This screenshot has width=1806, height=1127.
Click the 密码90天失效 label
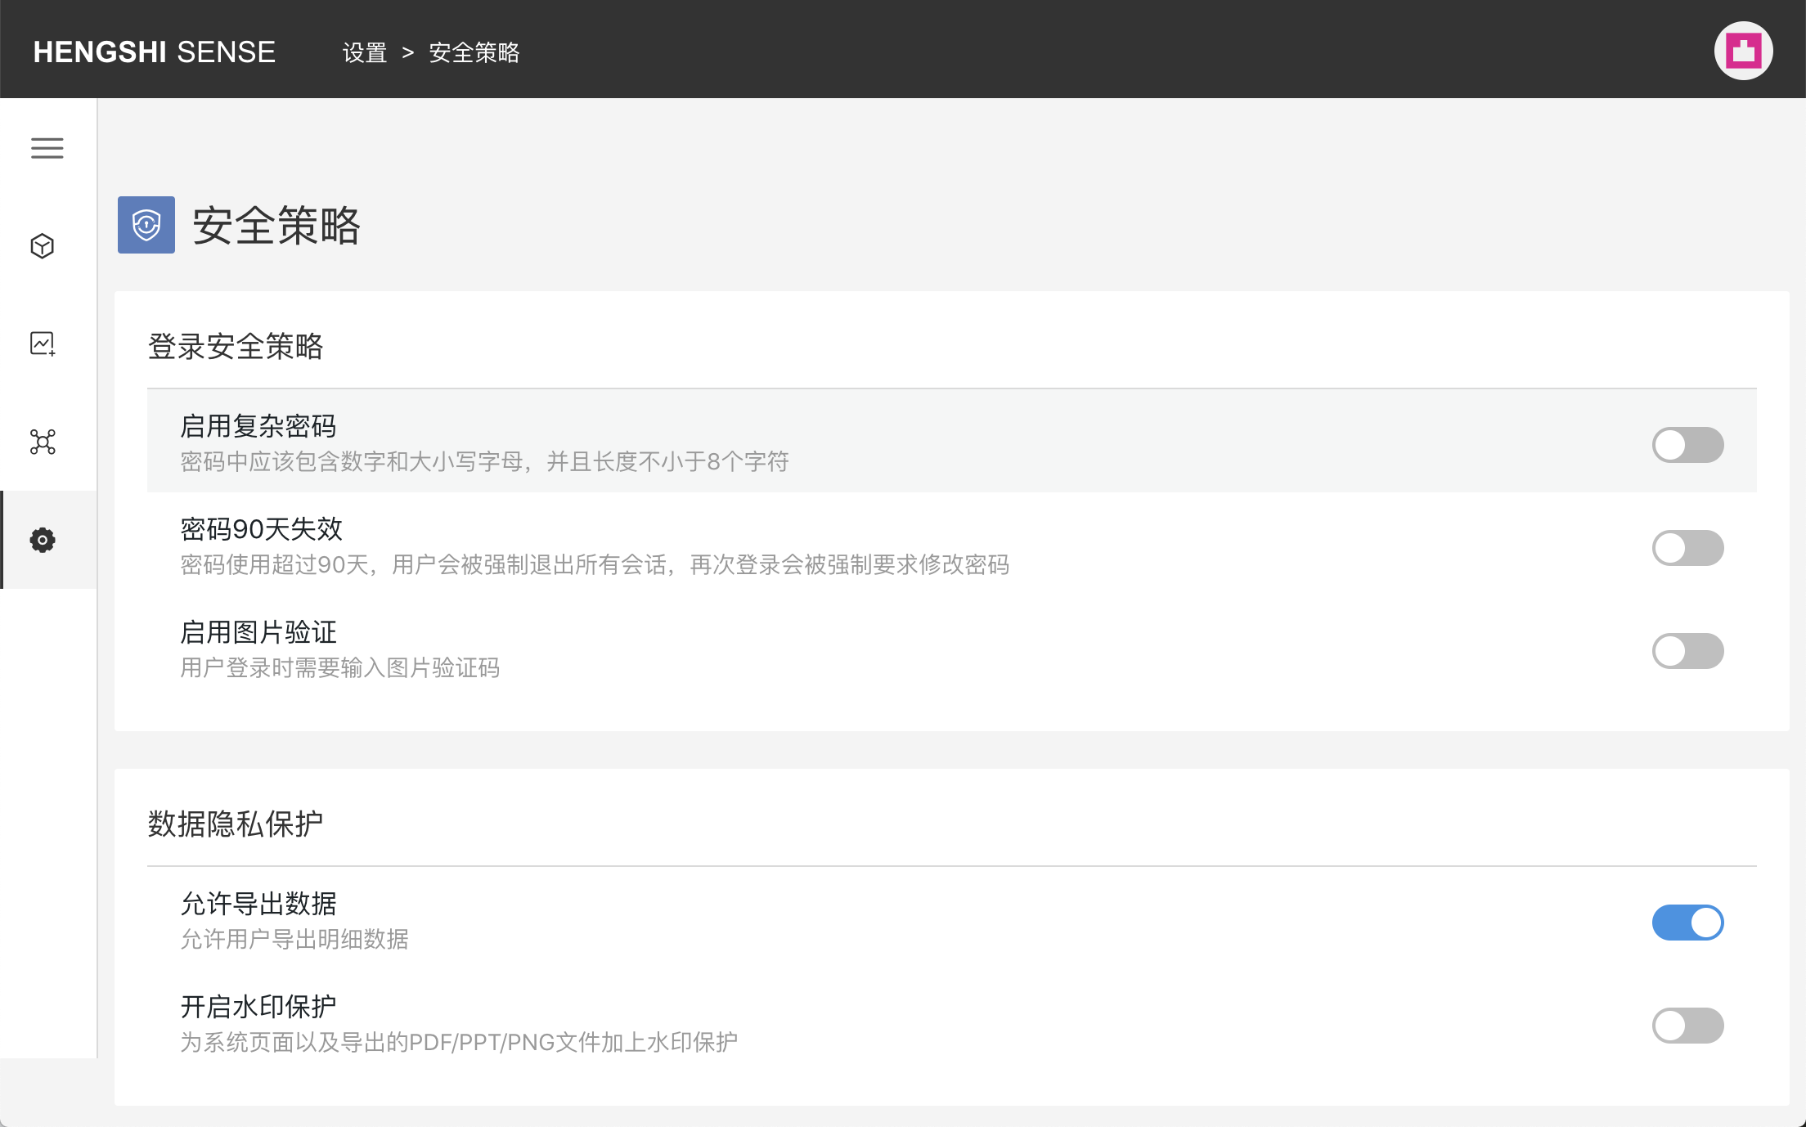[x=262, y=529]
